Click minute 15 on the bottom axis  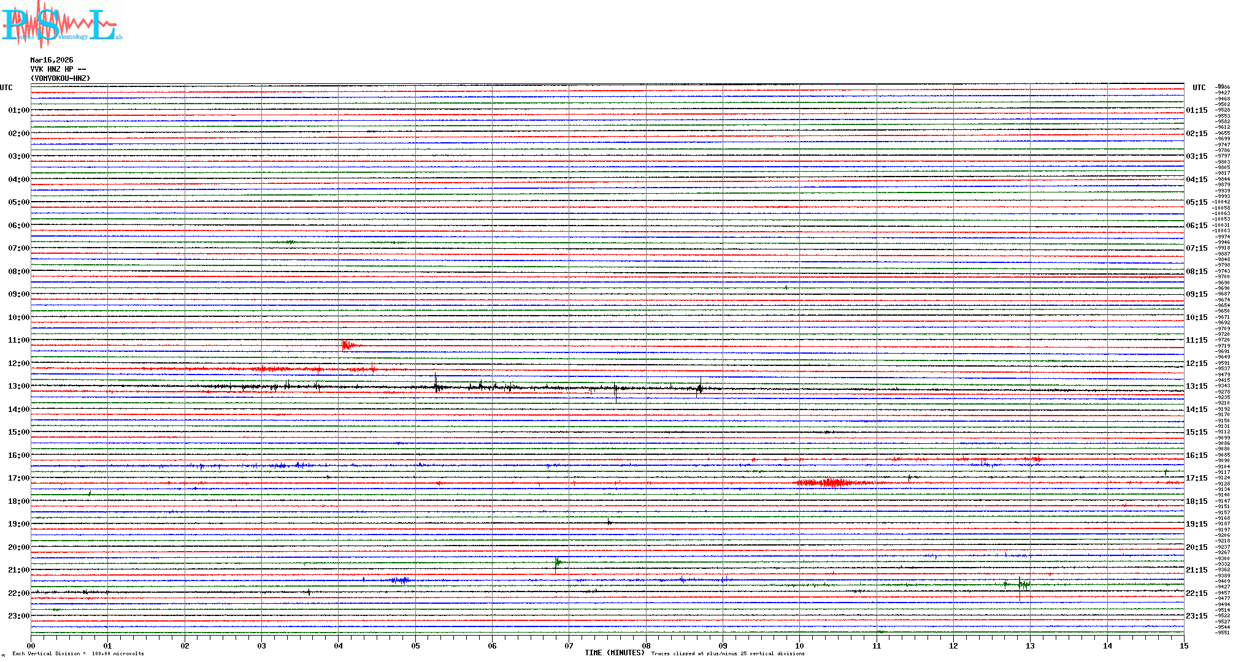1183,645
